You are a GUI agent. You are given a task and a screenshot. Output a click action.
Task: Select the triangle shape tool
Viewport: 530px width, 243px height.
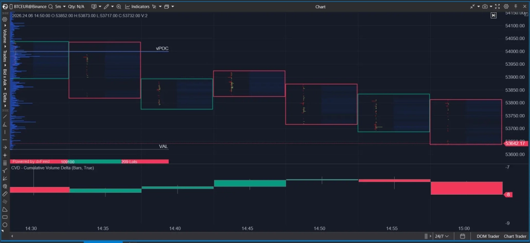[5, 210]
